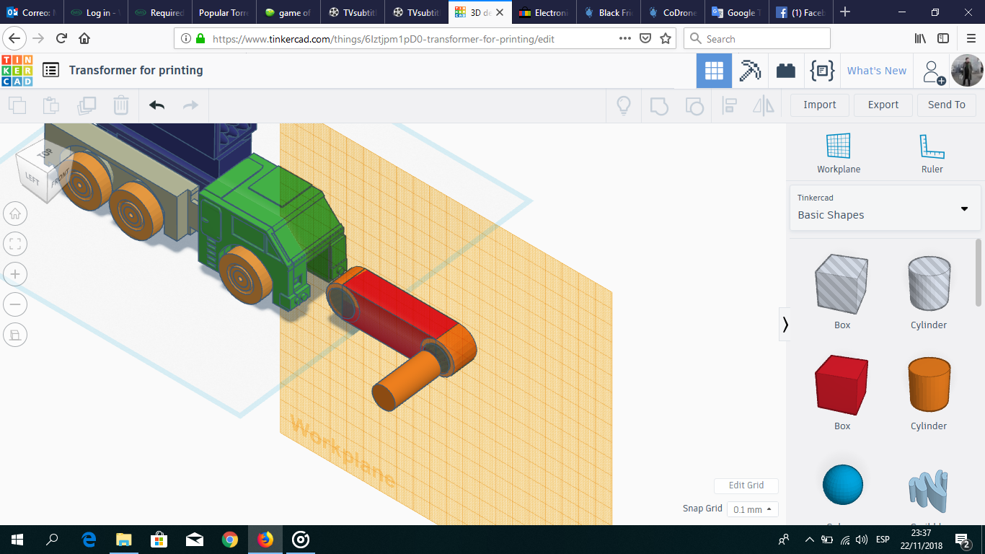Switch to the game of browser tab

(288, 12)
